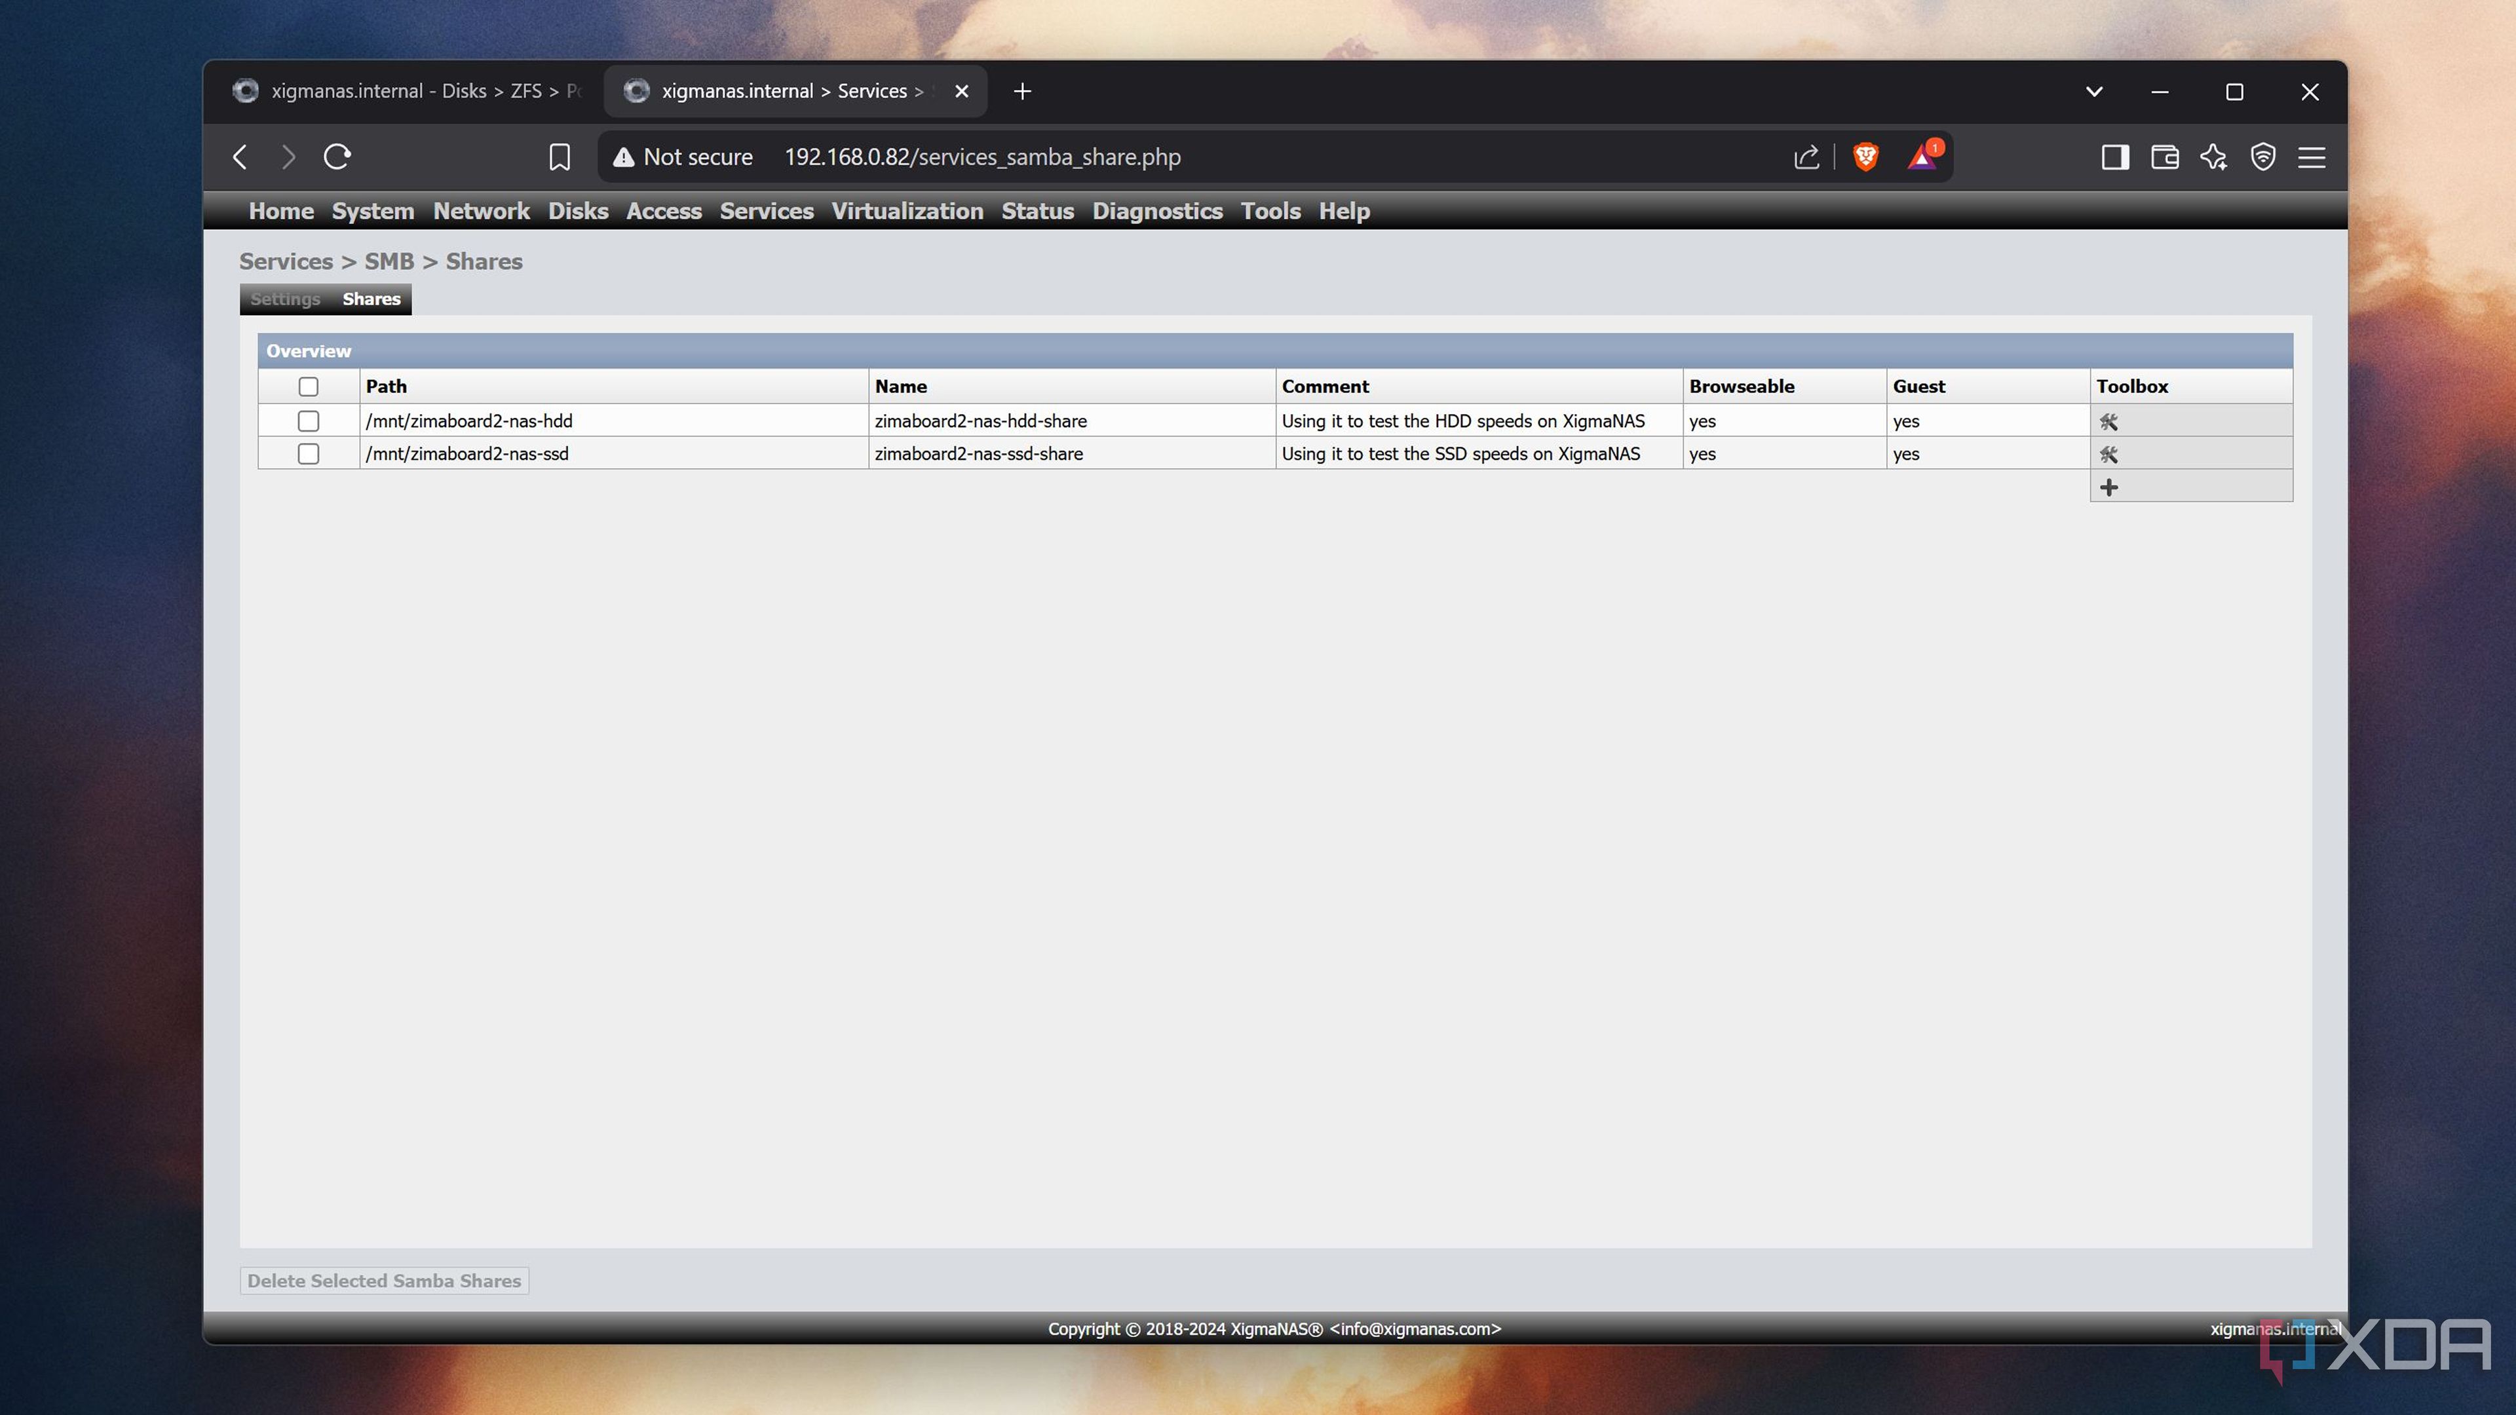The width and height of the screenshot is (2516, 1415).
Task: Go forward with browser forward arrow
Action: [x=287, y=157]
